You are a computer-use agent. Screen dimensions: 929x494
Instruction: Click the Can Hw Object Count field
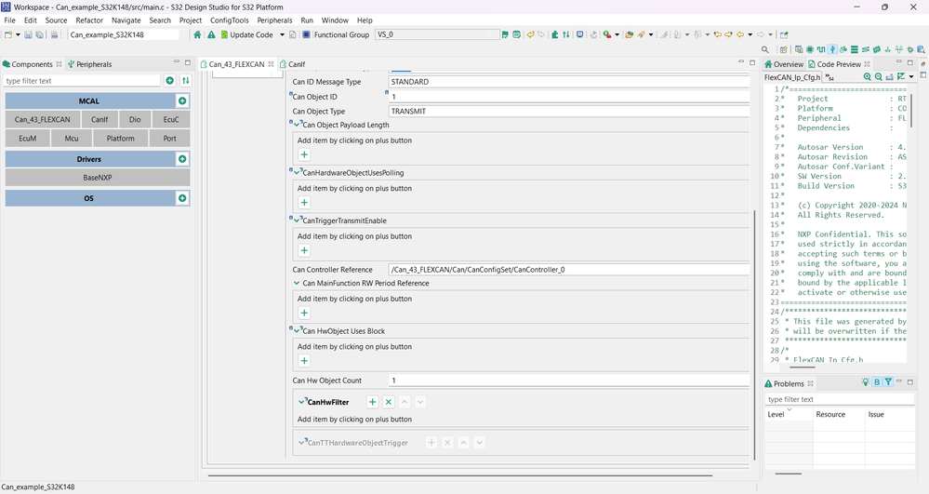tap(569, 381)
